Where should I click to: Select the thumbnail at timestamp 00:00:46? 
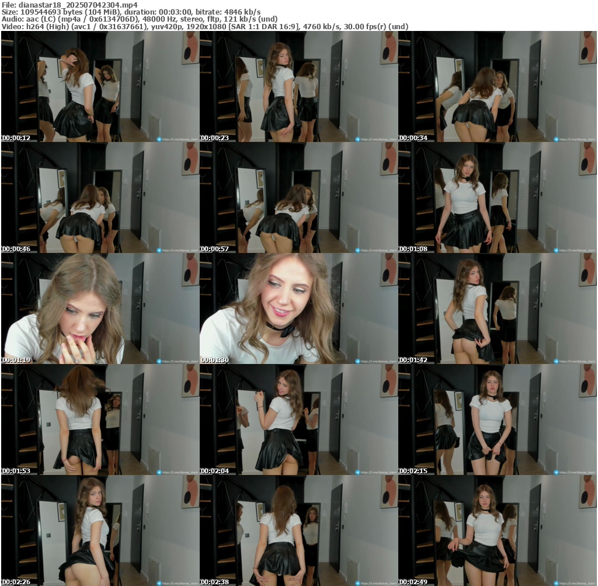(100, 197)
